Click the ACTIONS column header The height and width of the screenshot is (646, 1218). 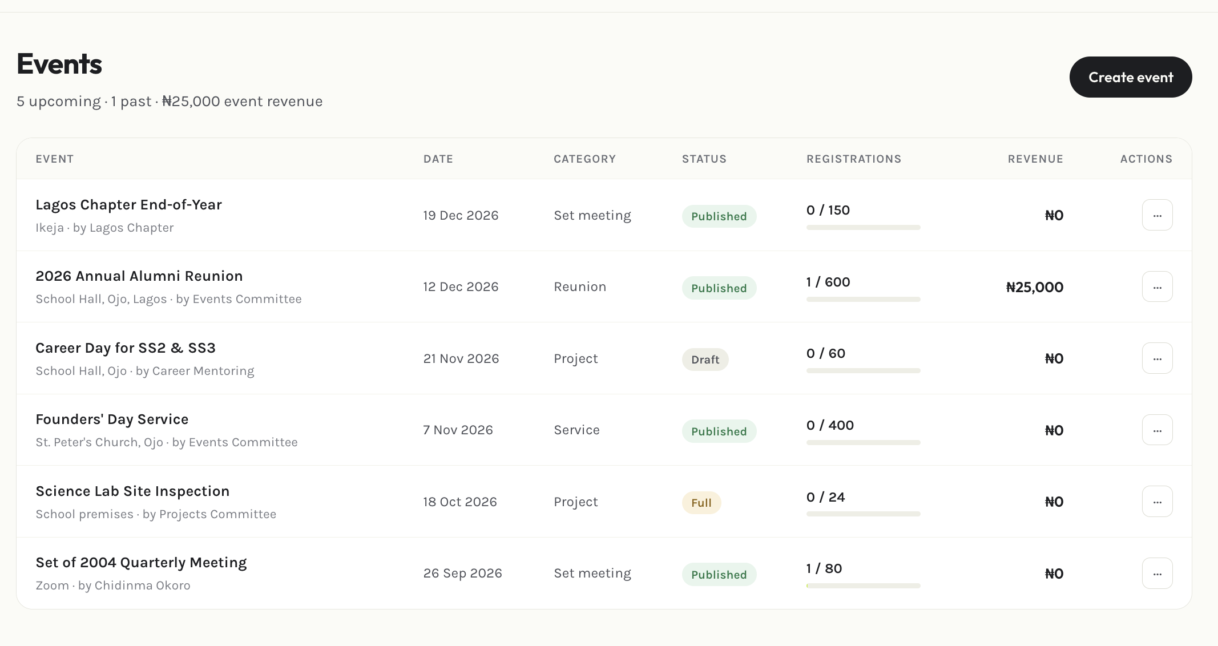[1146, 159]
